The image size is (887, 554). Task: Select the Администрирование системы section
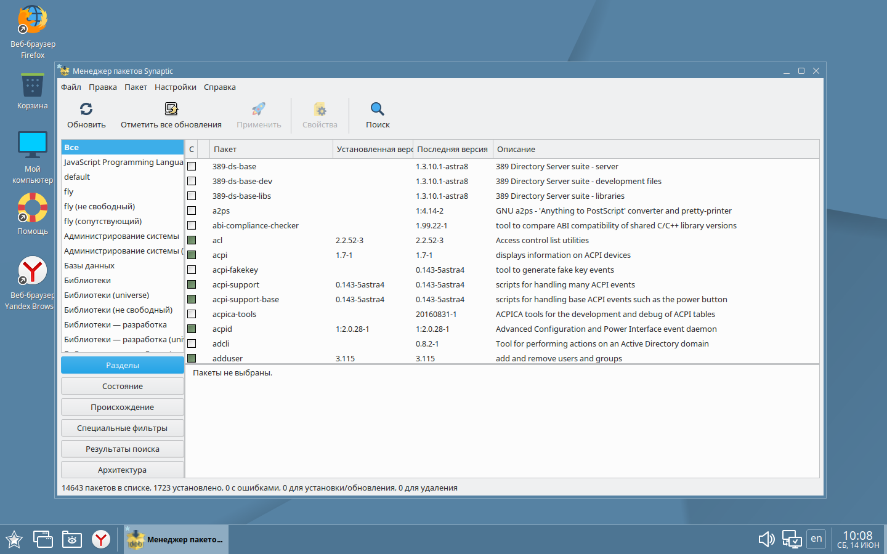point(123,236)
